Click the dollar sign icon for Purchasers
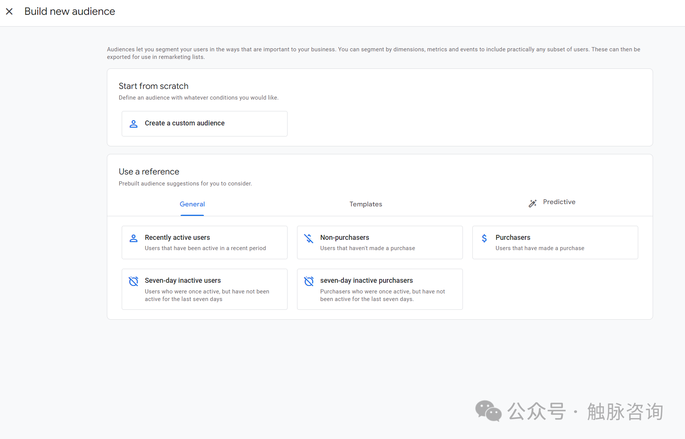This screenshot has height=439, width=685. 484,238
